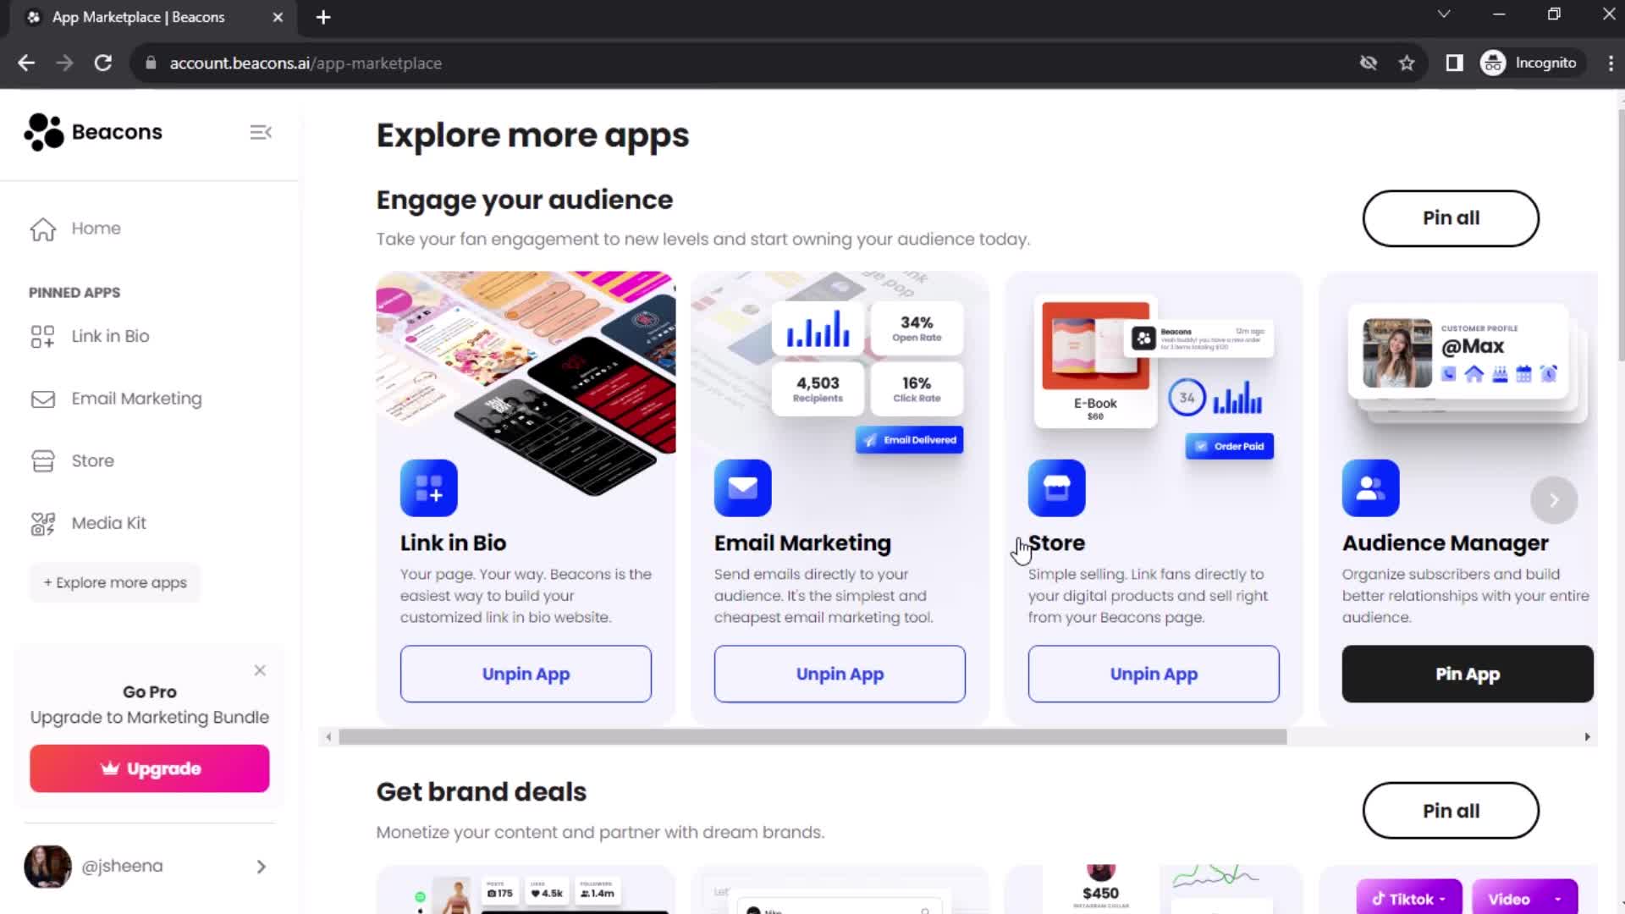
Task: Click the Link in Bio sidebar icon
Action: [41, 336]
